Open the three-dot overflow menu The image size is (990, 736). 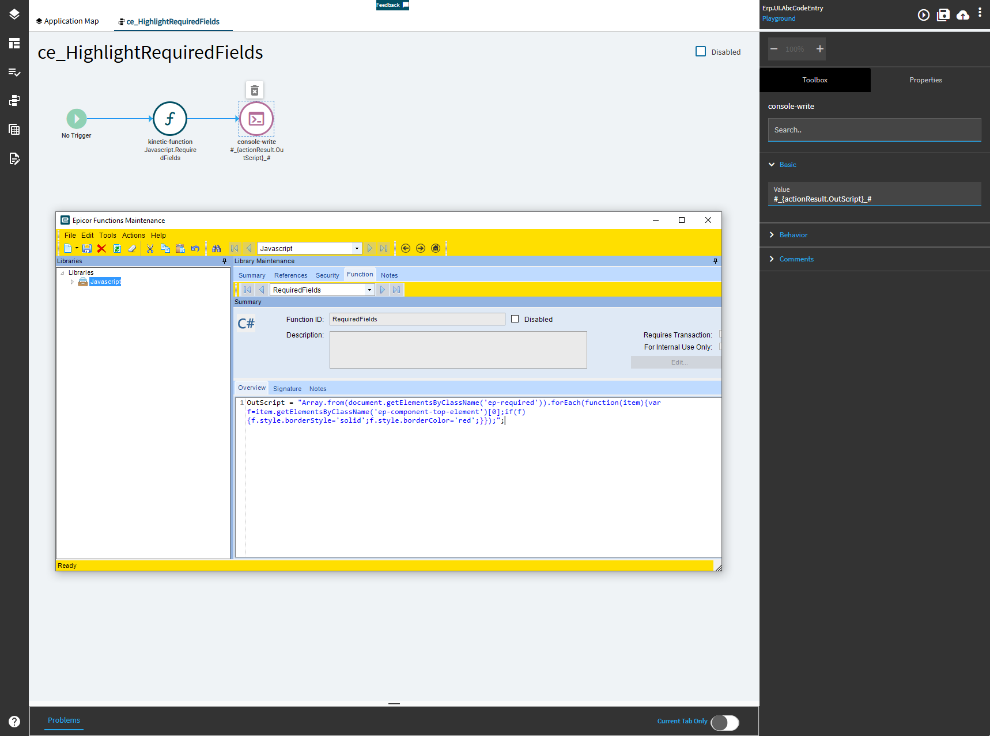point(980,13)
